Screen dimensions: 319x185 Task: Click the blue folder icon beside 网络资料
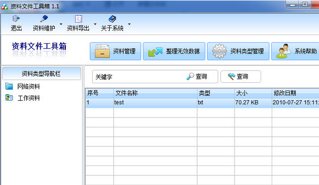coord(9,86)
